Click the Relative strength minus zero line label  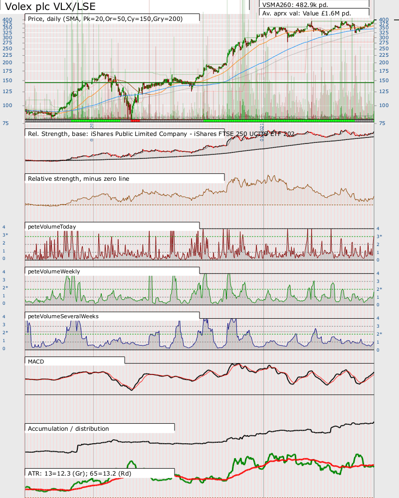[125, 178]
